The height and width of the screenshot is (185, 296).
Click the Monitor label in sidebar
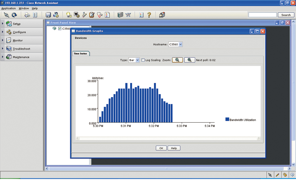pyautogui.click(x=18, y=40)
